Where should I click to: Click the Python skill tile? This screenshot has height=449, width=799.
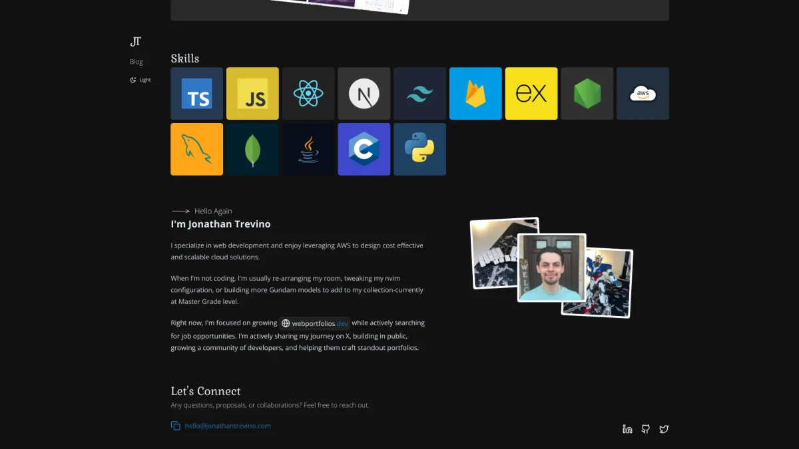coord(419,149)
